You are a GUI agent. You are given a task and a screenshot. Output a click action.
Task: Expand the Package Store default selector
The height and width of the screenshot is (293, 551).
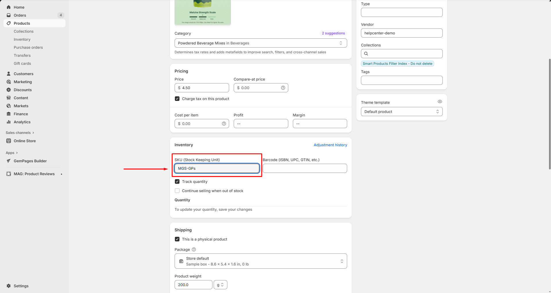coord(260,261)
